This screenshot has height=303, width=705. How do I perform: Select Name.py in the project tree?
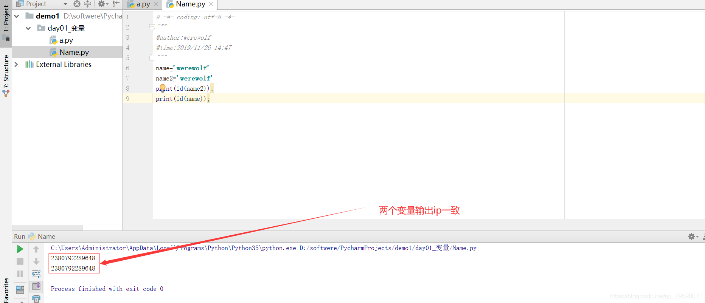coord(74,53)
